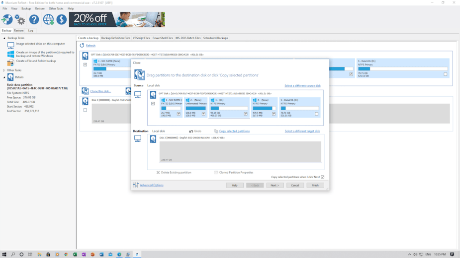Click the Refresh arrow icon

(82, 46)
